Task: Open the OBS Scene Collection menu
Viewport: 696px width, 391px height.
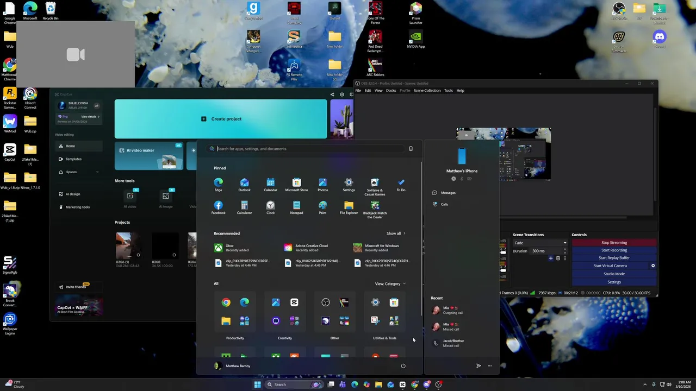Action: 427,91
